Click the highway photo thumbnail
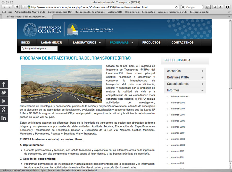Viewport: 232px width, 172px height. click(x=61, y=84)
